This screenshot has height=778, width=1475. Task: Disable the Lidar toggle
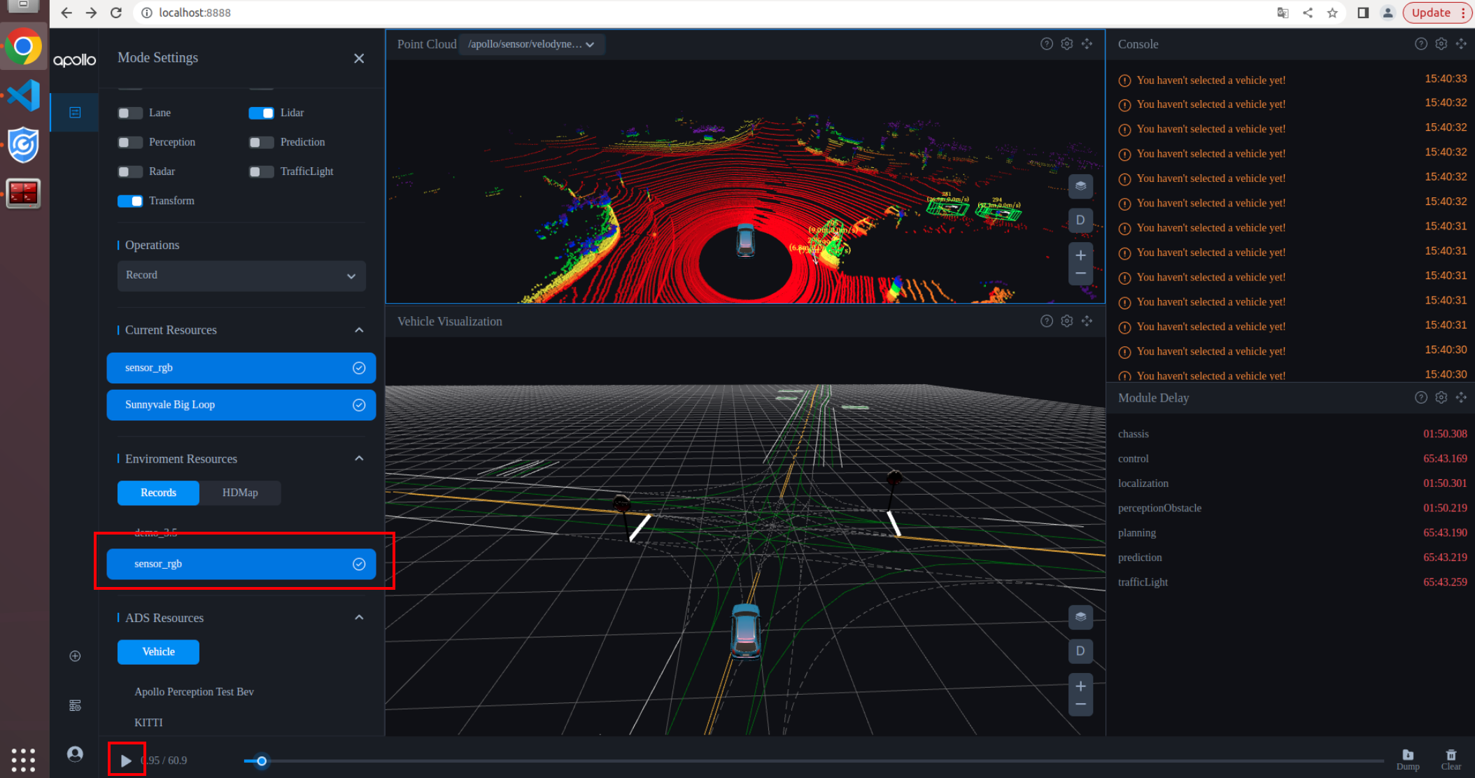click(261, 113)
